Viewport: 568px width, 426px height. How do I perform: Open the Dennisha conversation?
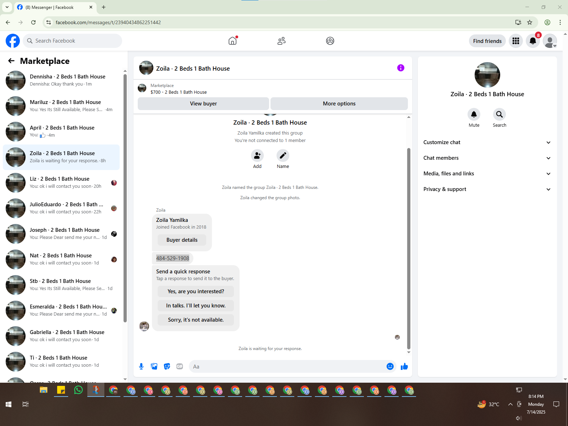61,81
